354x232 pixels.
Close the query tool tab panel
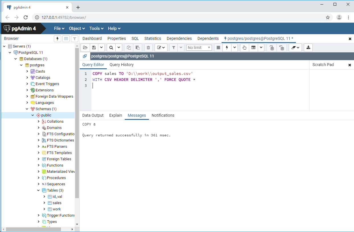click(x=350, y=39)
